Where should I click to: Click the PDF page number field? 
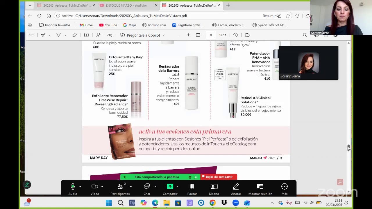tap(211, 35)
